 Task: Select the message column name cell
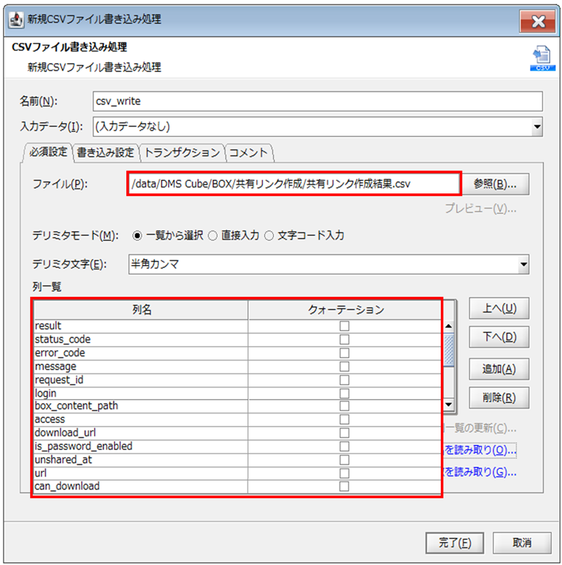141,367
